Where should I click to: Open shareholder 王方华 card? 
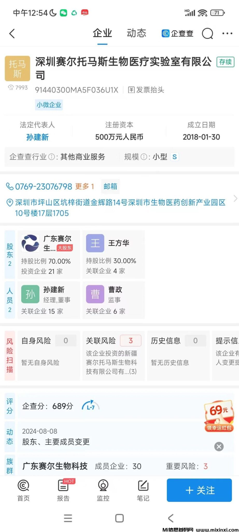tap(114, 255)
